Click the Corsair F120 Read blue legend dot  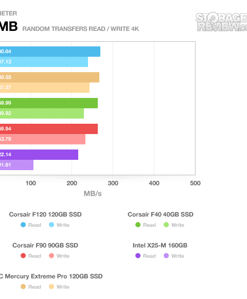[x=23, y=225]
